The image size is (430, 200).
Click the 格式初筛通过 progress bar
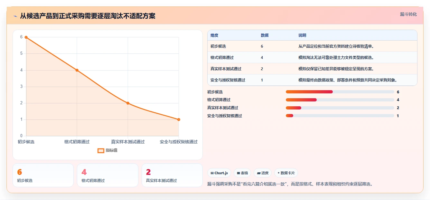(340, 100)
